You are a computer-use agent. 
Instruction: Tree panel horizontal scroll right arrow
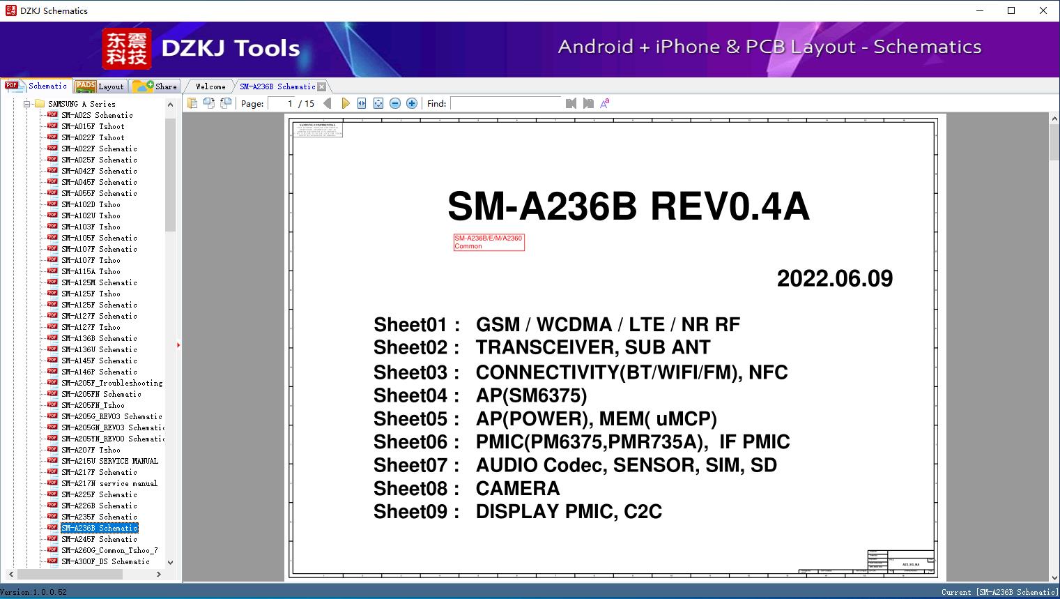pos(158,574)
